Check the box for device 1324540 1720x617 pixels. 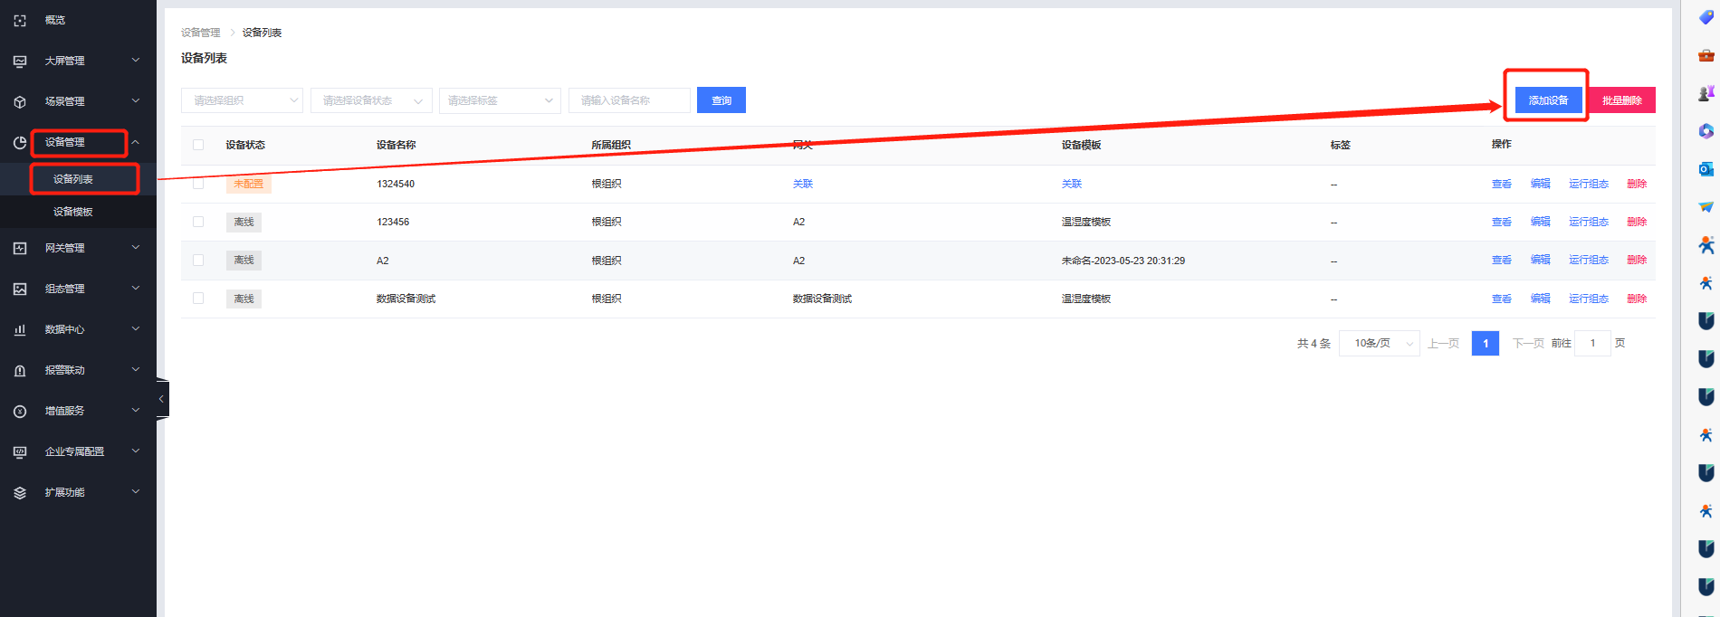click(198, 184)
